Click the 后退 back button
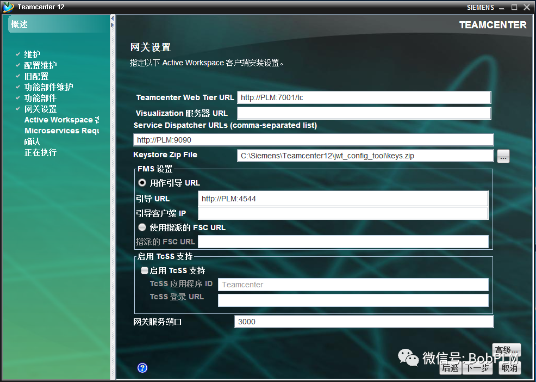The height and width of the screenshot is (382, 536). pyautogui.click(x=450, y=368)
